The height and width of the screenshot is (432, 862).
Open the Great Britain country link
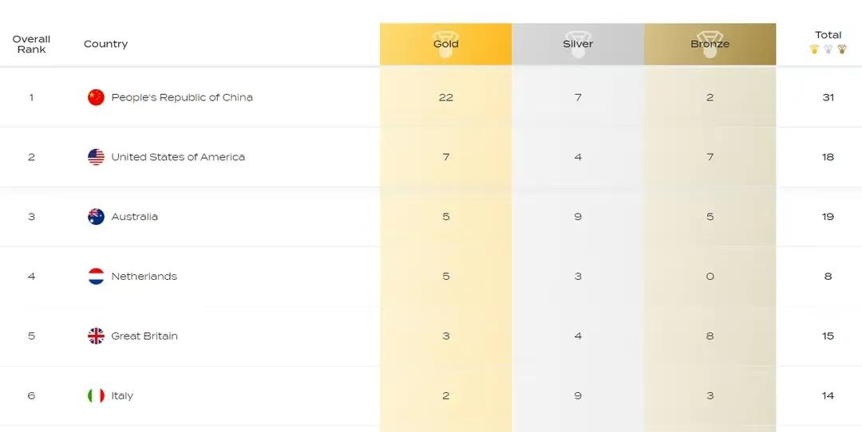[x=144, y=336]
